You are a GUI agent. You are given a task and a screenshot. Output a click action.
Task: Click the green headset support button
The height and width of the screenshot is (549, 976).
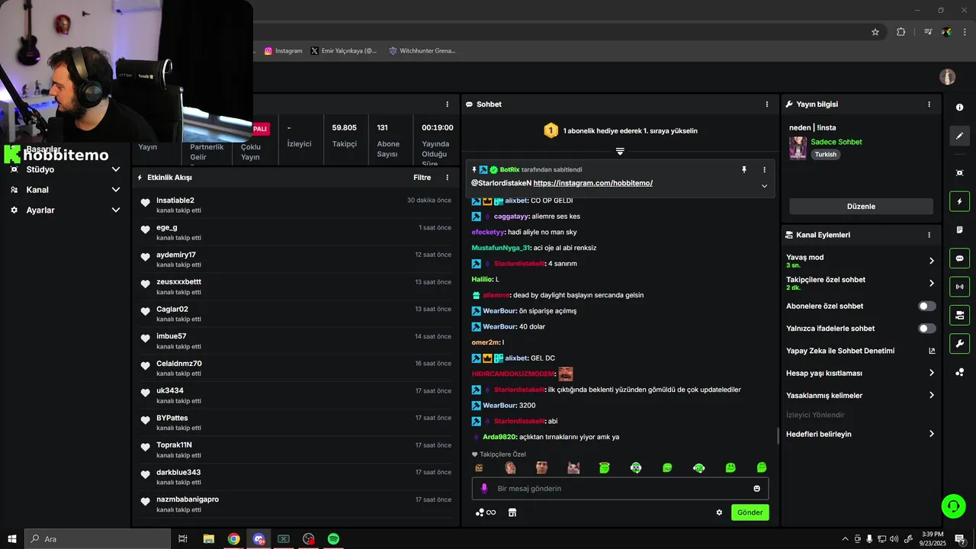[952, 506]
